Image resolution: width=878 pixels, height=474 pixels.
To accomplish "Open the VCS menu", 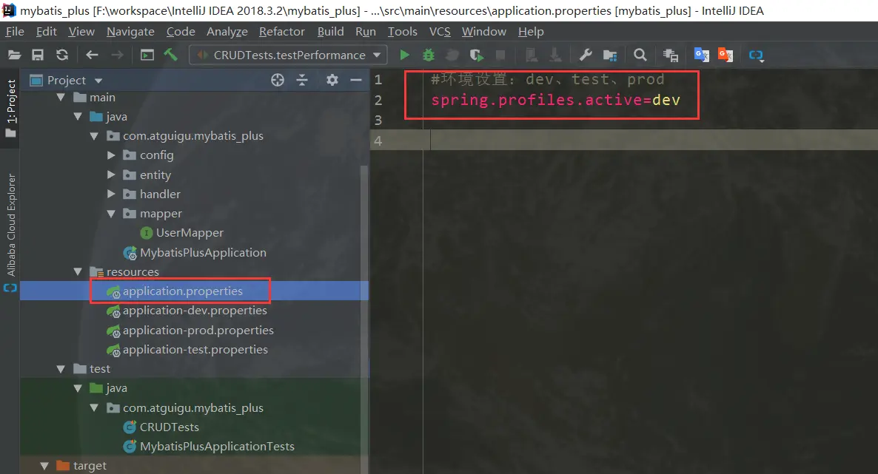I will pos(440,31).
